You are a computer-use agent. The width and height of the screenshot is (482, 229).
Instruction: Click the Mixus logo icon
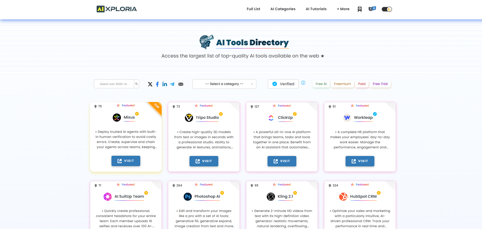[x=117, y=118]
